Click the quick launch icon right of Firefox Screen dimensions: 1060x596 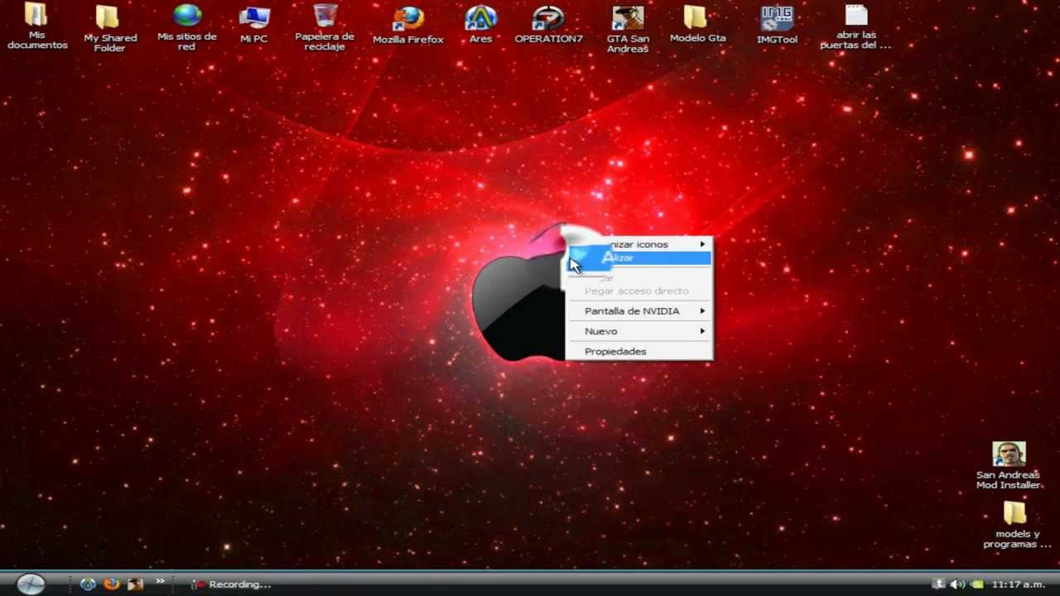tap(135, 584)
